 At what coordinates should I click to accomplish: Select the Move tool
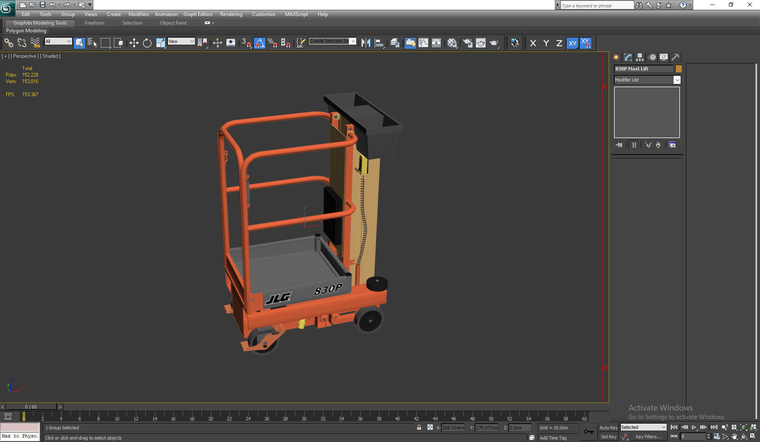(134, 43)
